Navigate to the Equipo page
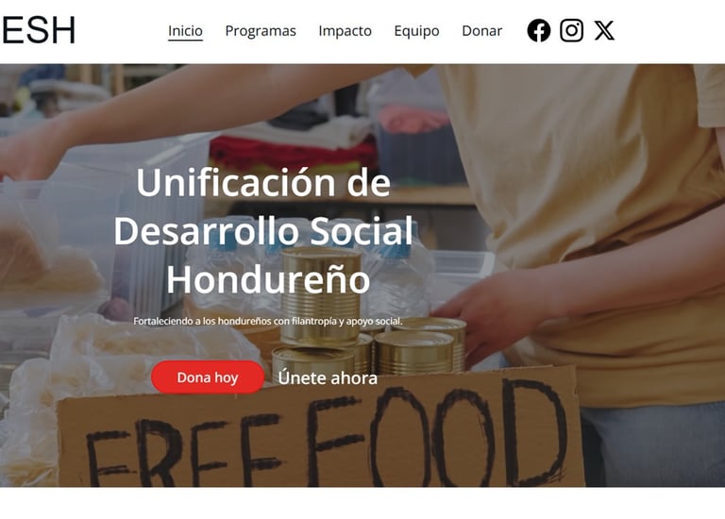This screenshot has height=519, width=725. [416, 31]
